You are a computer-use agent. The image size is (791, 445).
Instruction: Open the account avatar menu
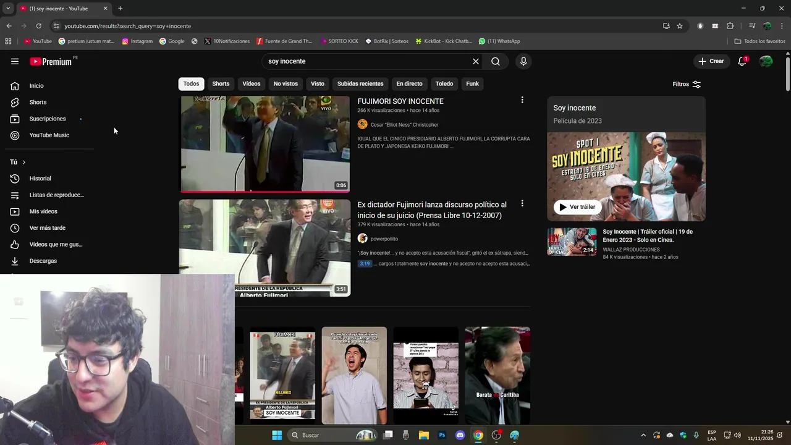(x=766, y=61)
